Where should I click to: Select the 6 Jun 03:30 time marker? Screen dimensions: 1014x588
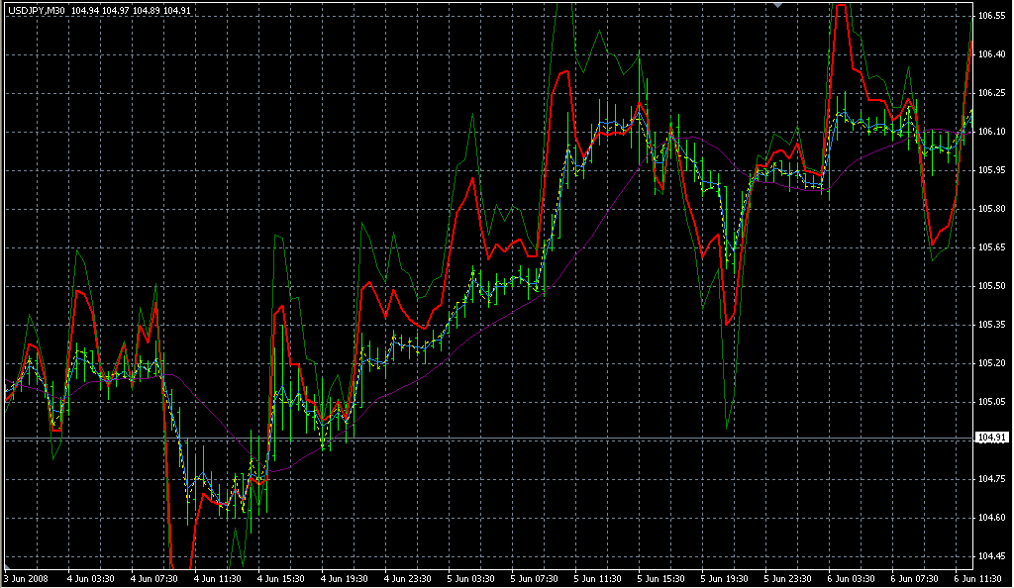tap(851, 578)
